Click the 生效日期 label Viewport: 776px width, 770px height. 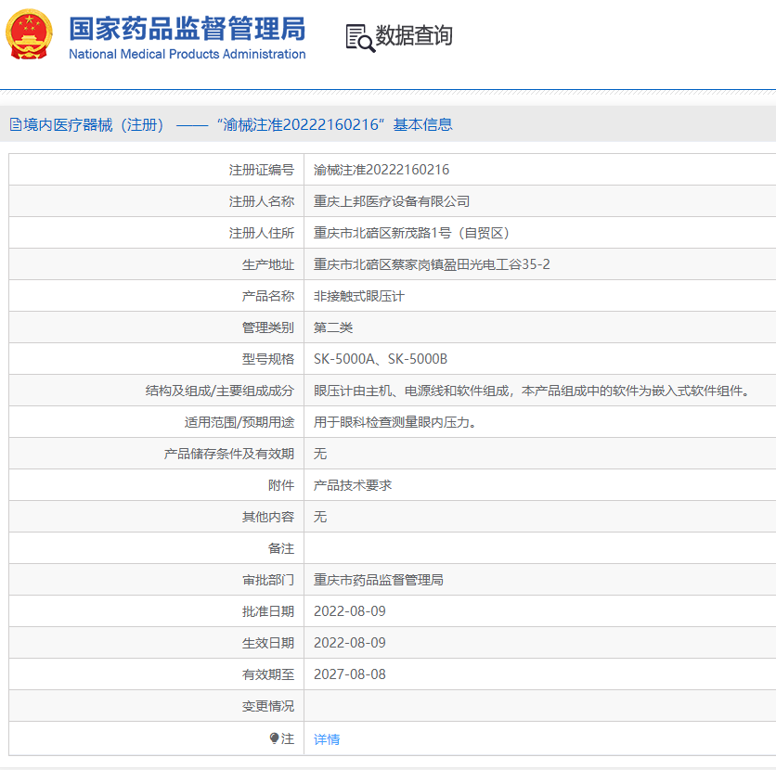(x=268, y=643)
